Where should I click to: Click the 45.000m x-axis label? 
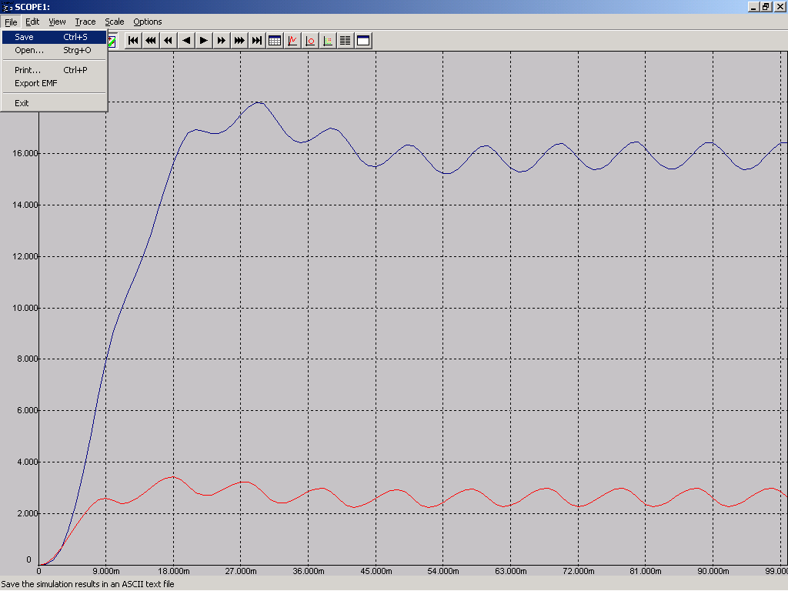pyautogui.click(x=376, y=572)
